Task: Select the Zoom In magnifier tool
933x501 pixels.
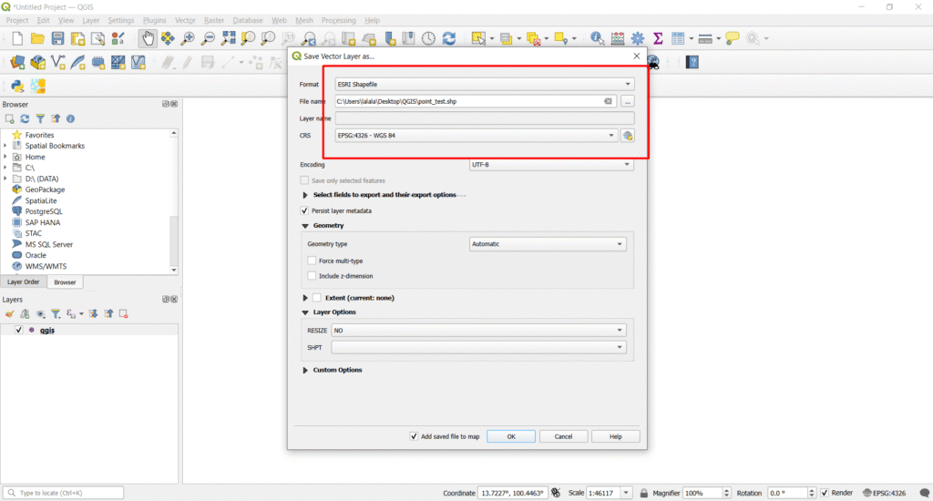Action: pyautogui.click(x=188, y=38)
